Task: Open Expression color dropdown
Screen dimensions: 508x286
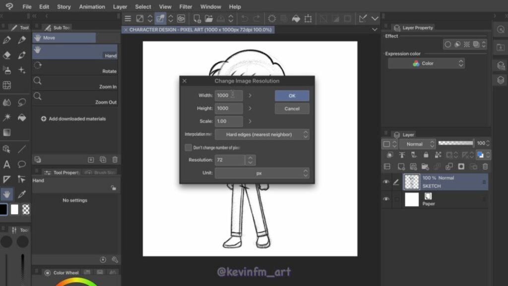Action: (x=426, y=64)
